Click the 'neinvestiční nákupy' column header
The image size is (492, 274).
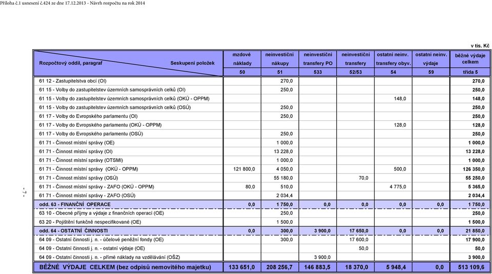280,59
